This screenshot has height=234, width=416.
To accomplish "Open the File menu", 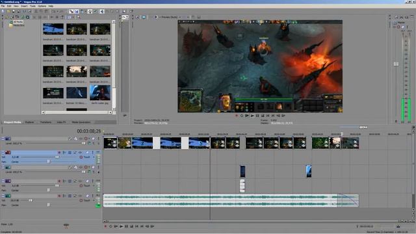I will click(3, 6).
